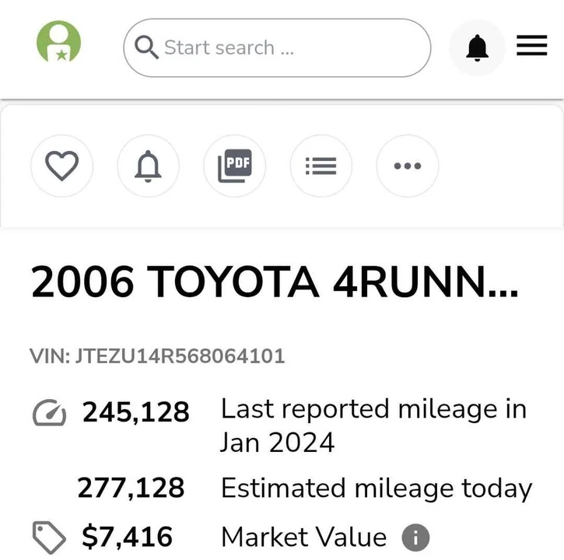564x560 pixels.
Task: Open Market Value info icon
Action: pyautogui.click(x=415, y=537)
